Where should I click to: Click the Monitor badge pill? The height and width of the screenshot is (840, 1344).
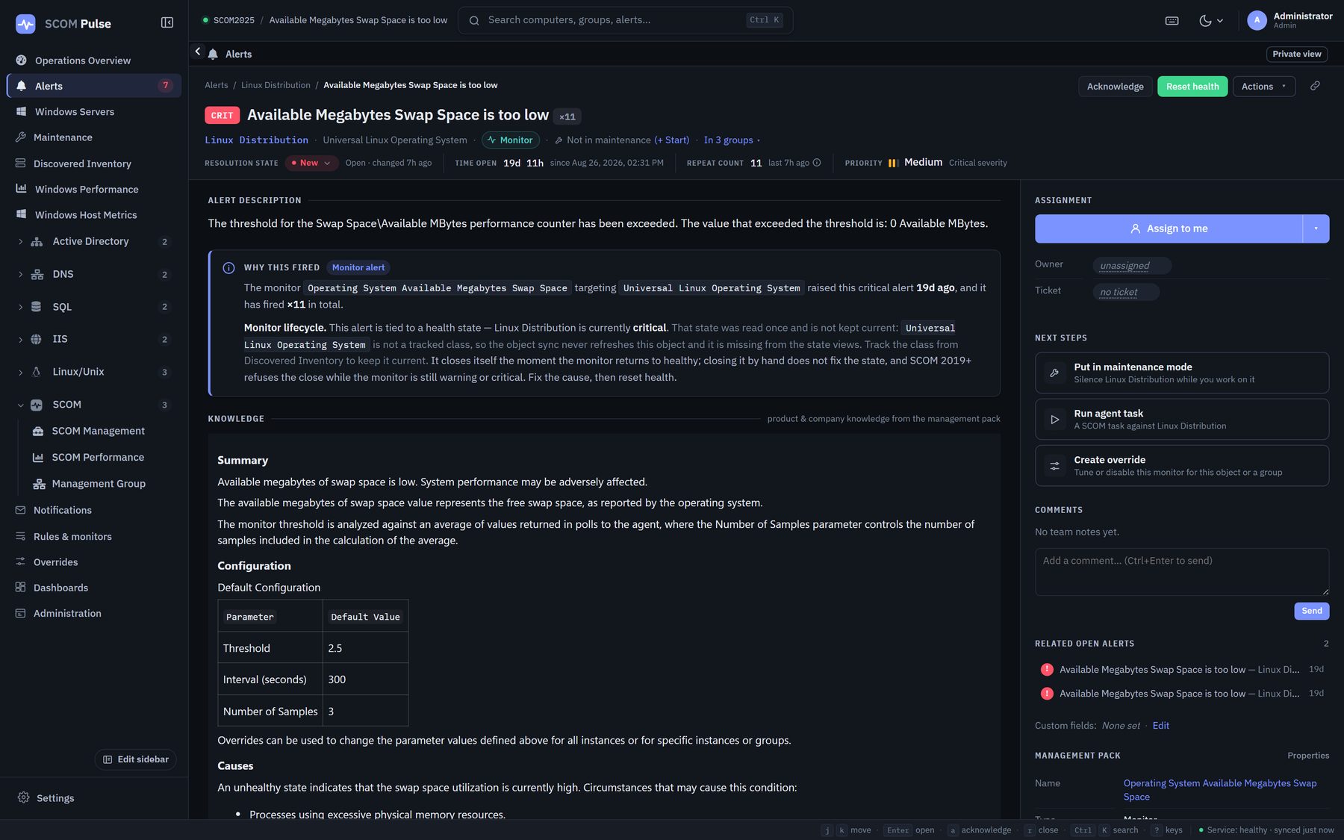click(x=511, y=140)
